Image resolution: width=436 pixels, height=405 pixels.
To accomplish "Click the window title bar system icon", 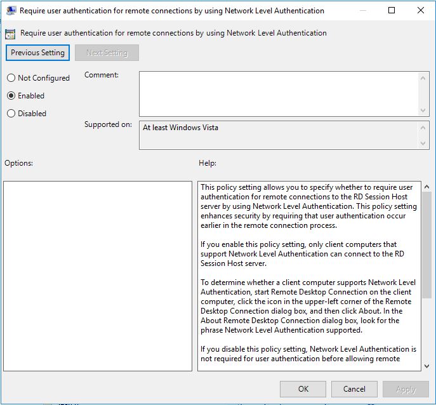I will click(x=11, y=11).
